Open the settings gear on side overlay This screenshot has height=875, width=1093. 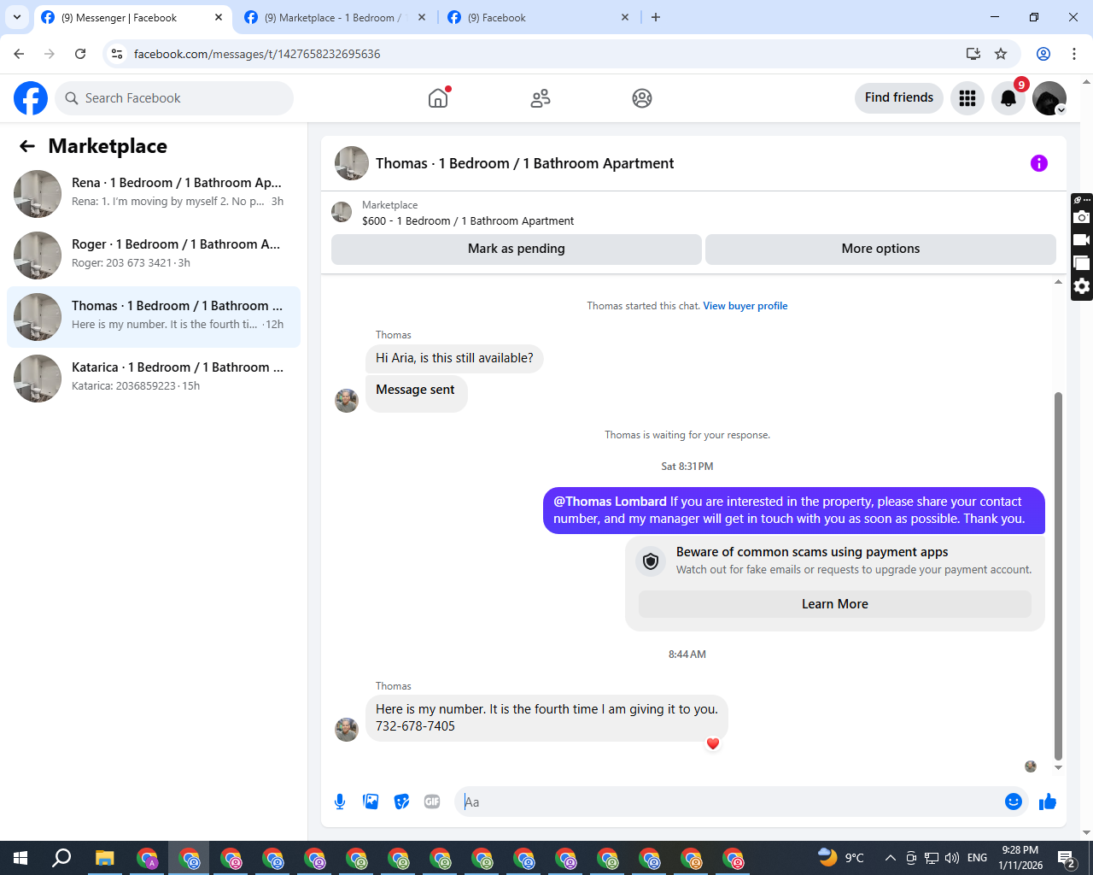1082,286
